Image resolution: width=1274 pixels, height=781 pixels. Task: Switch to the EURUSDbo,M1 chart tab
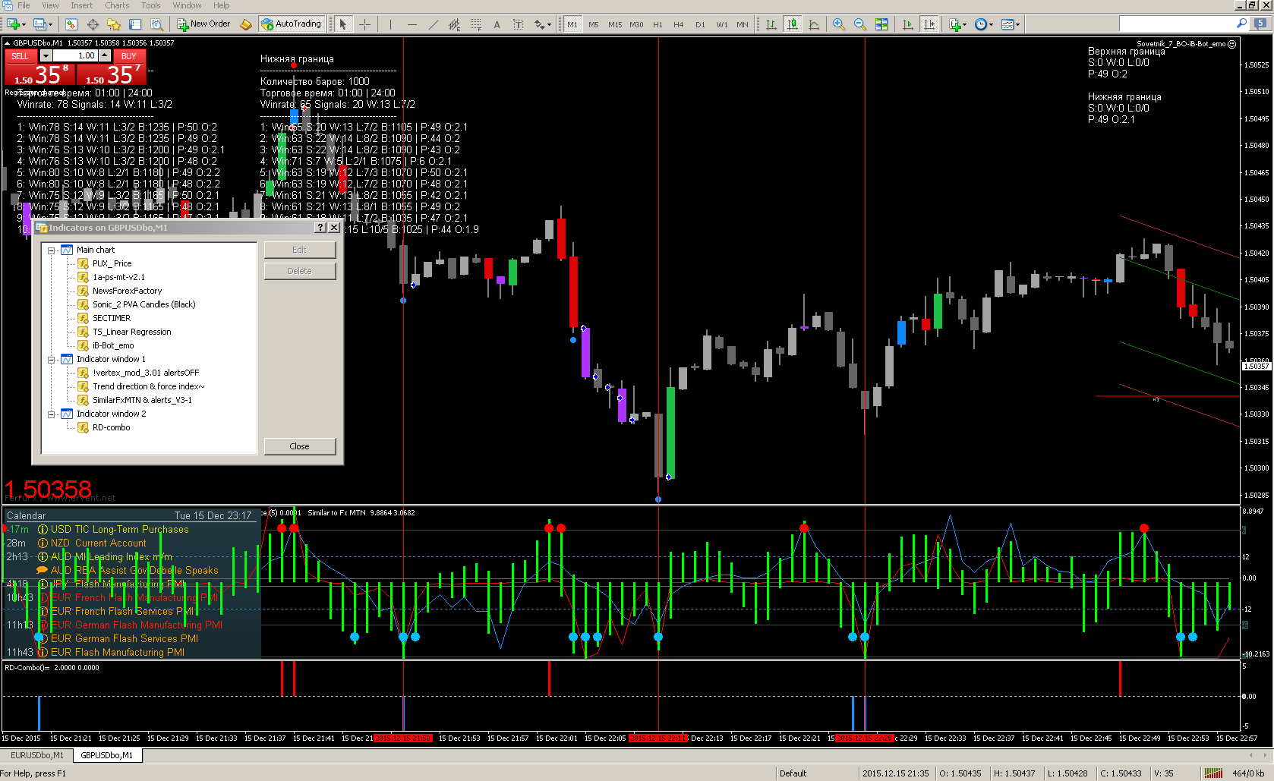click(37, 755)
